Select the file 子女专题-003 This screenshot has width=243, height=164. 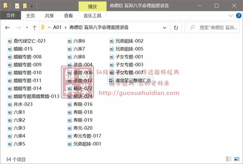tap(126, 65)
